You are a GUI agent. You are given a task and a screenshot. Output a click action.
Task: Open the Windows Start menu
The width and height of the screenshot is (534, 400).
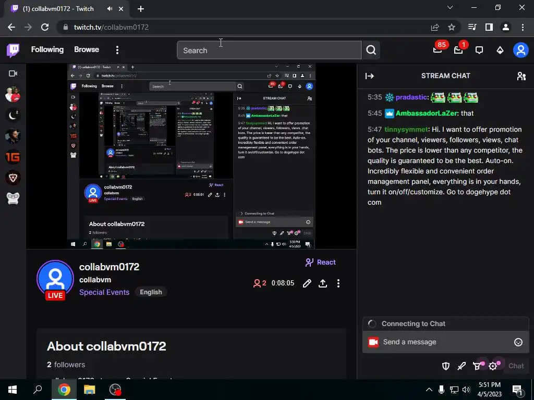(13, 390)
